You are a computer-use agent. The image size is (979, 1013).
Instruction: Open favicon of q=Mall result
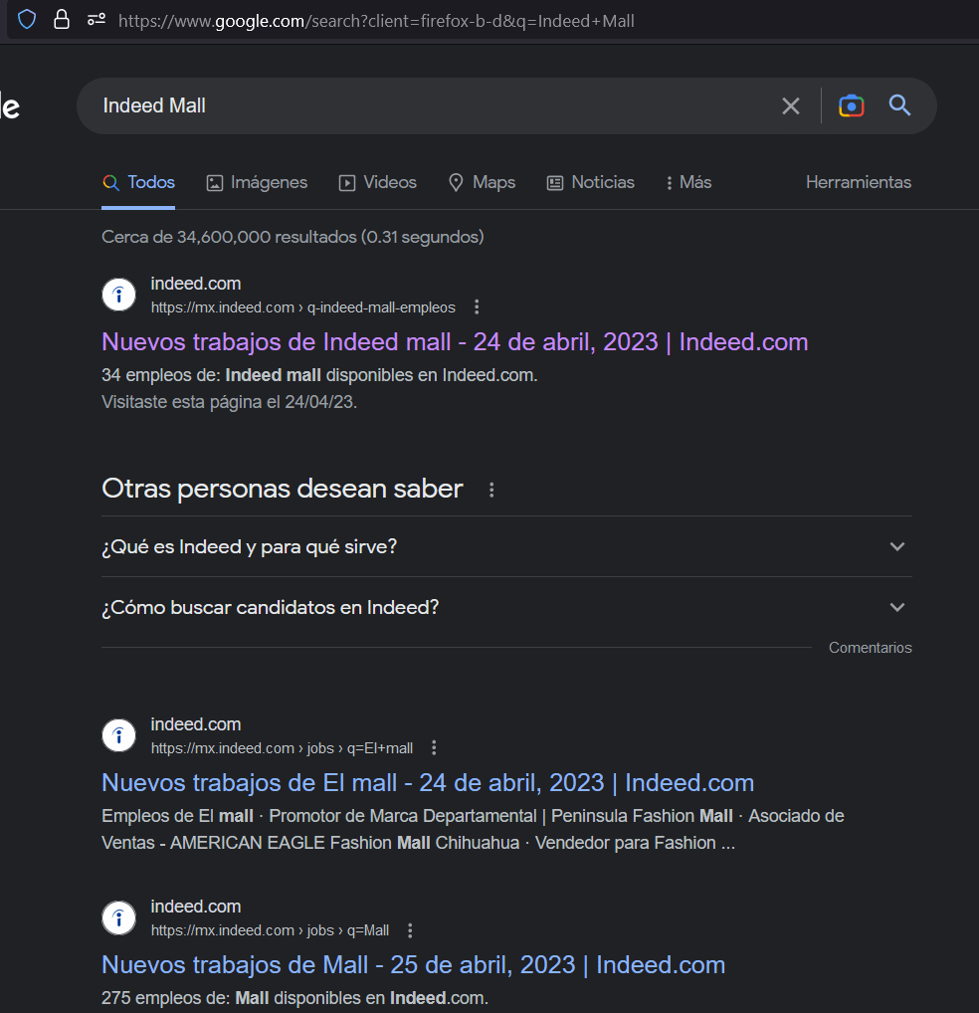coord(118,917)
